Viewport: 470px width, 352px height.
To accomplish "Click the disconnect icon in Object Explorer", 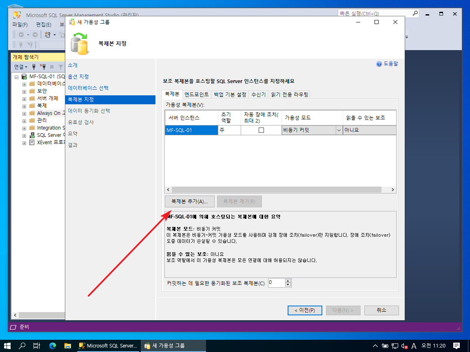I will [x=43, y=67].
